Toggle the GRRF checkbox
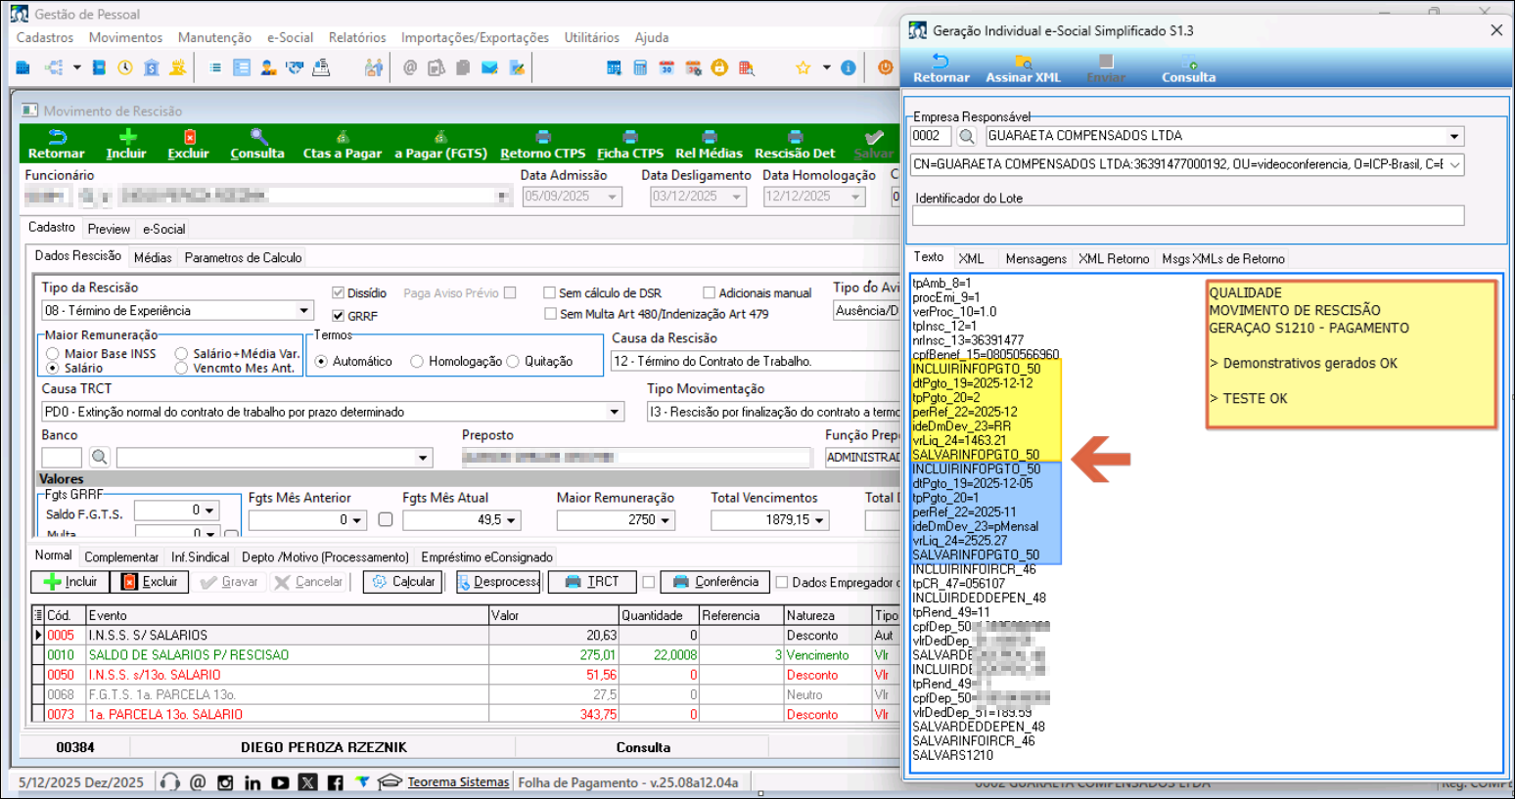 339,316
